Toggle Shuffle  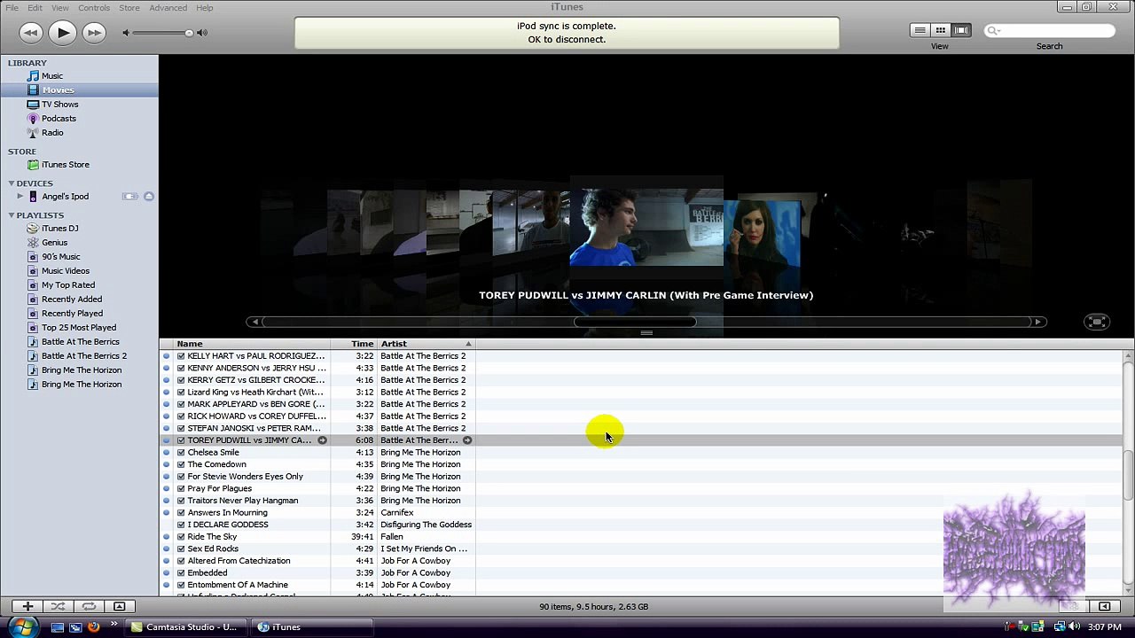point(58,607)
